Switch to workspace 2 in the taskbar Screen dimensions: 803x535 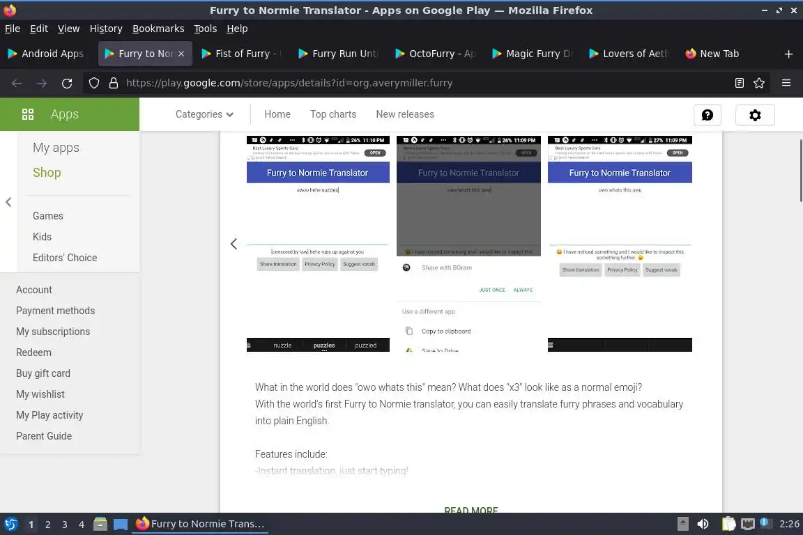point(47,525)
